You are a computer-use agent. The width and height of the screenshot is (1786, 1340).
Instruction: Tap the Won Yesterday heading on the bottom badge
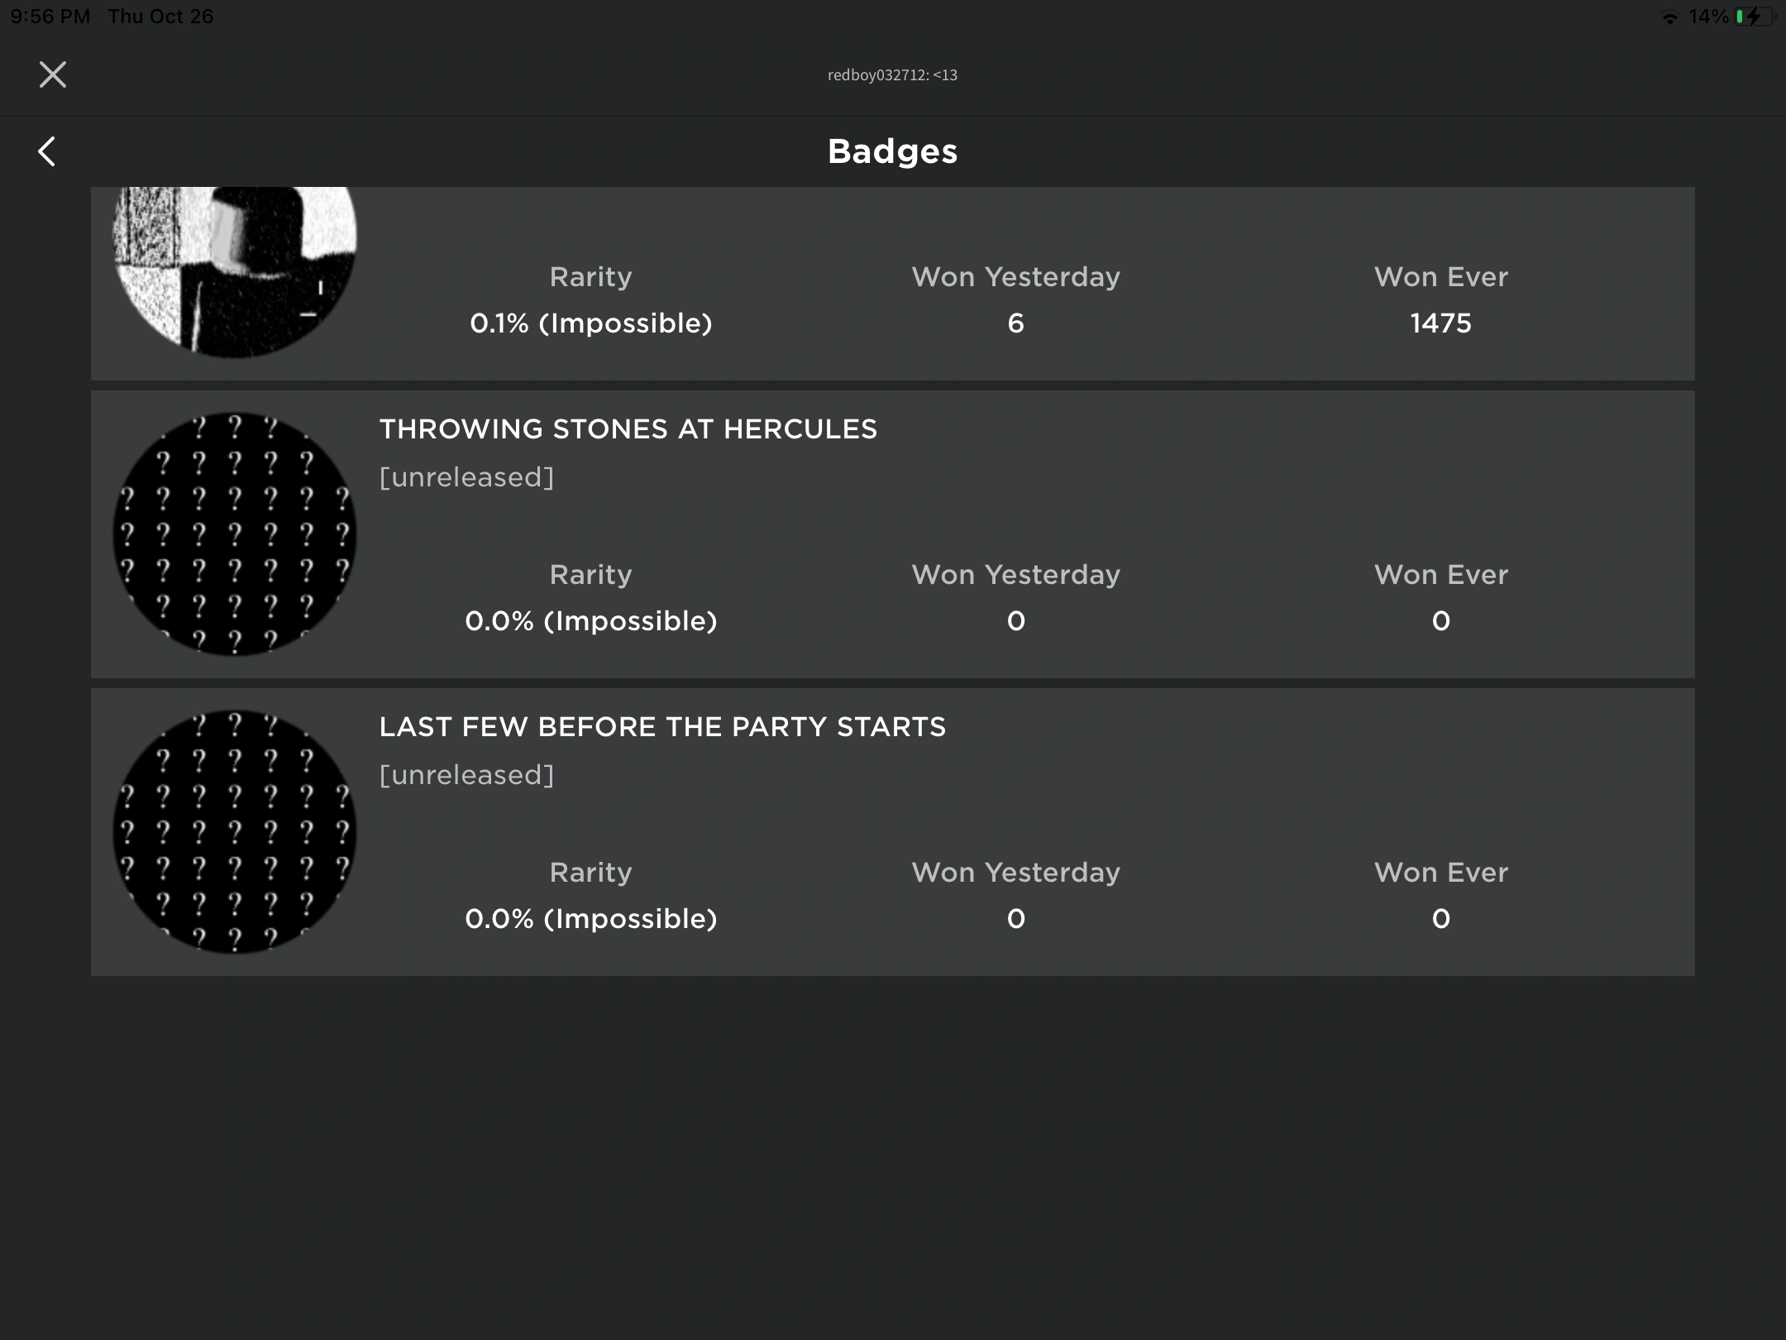coord(1015,872)
